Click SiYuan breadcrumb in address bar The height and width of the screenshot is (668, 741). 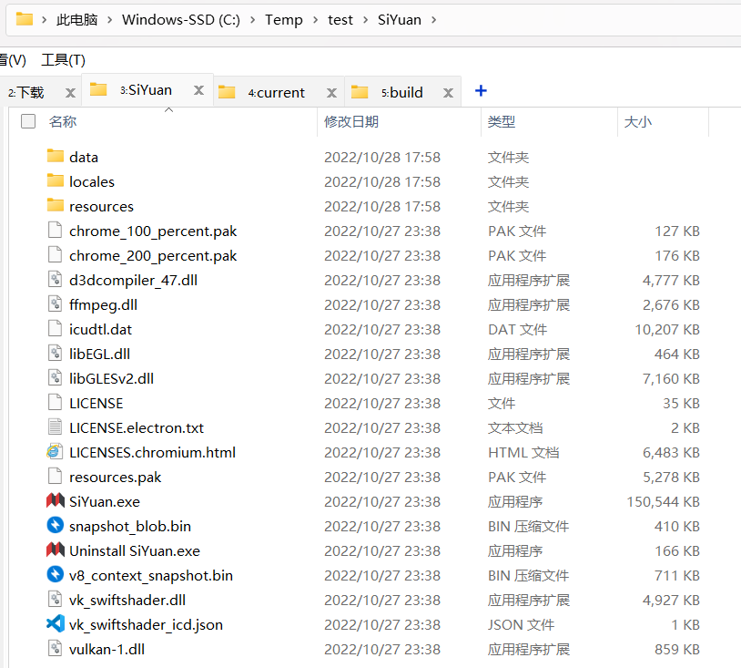[400, 20]
